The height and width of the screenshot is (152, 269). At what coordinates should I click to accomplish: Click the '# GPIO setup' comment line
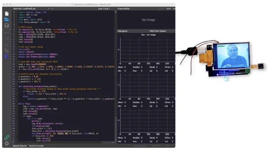point(25,27)
